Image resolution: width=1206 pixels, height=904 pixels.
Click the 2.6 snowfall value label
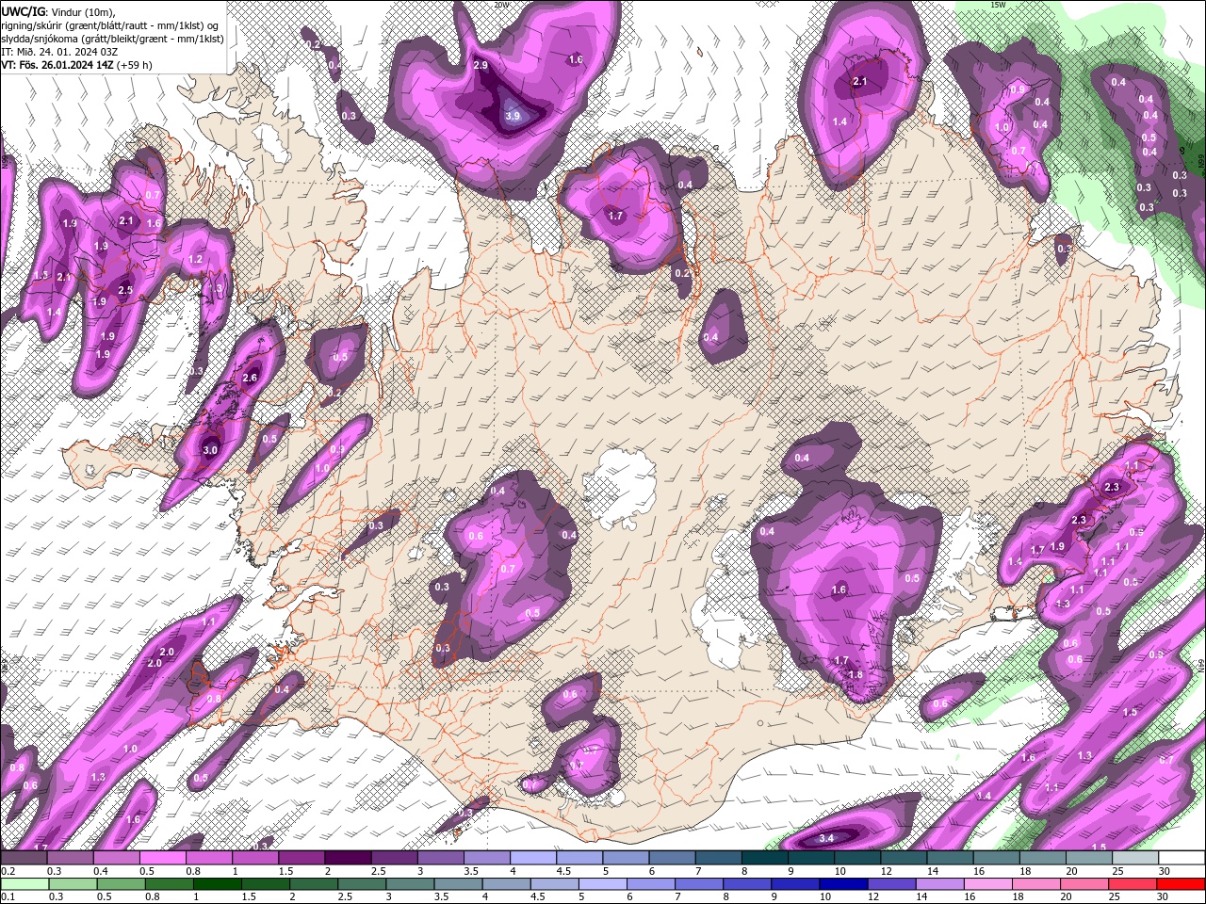coord(250,378)
